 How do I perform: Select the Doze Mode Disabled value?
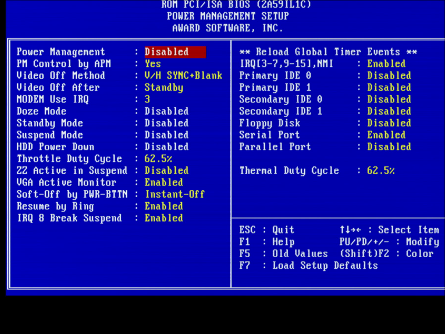(166, 111)
